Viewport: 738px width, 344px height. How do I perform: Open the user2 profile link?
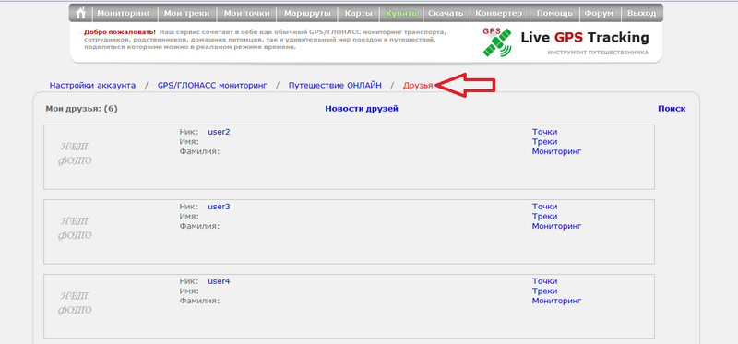click(219, 132)
